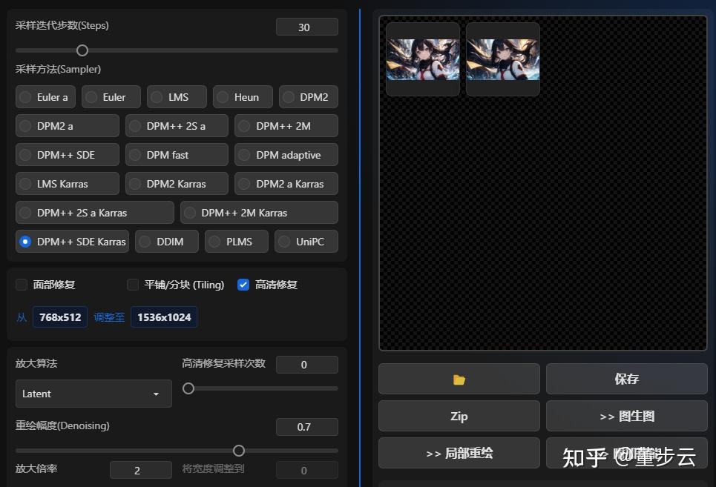This screenshot has width=716, height=487.
Task: Send result to 图生图 (img2img)
Action: tap(625, 416)
